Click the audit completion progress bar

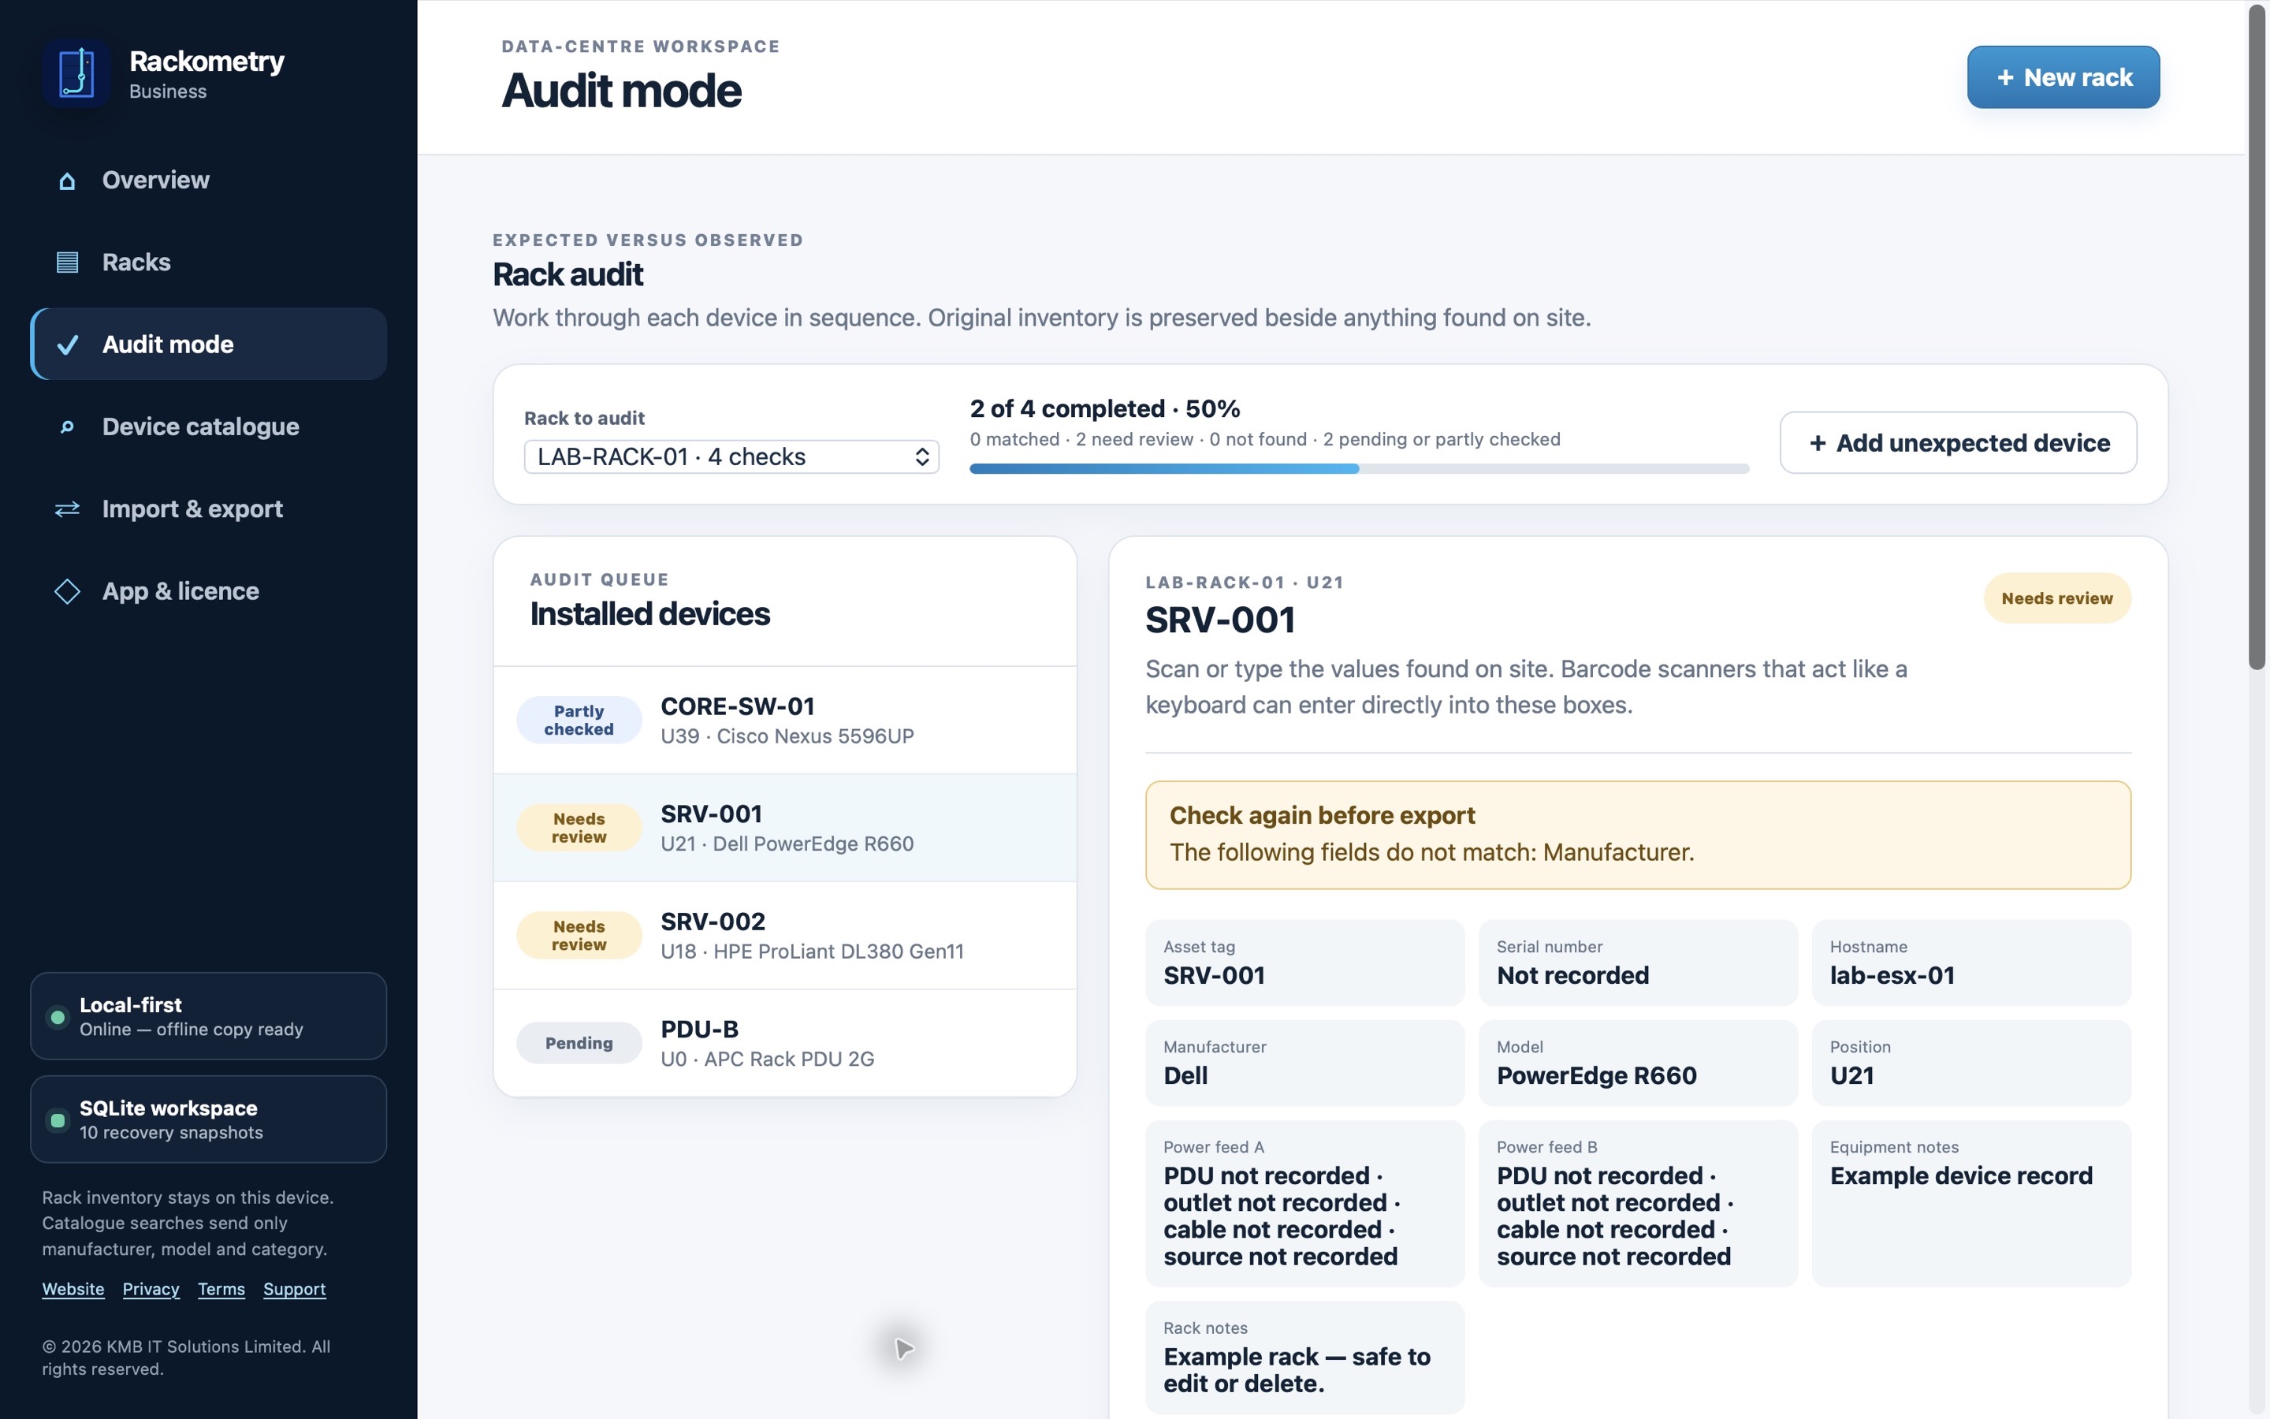tap(1358, 468)
